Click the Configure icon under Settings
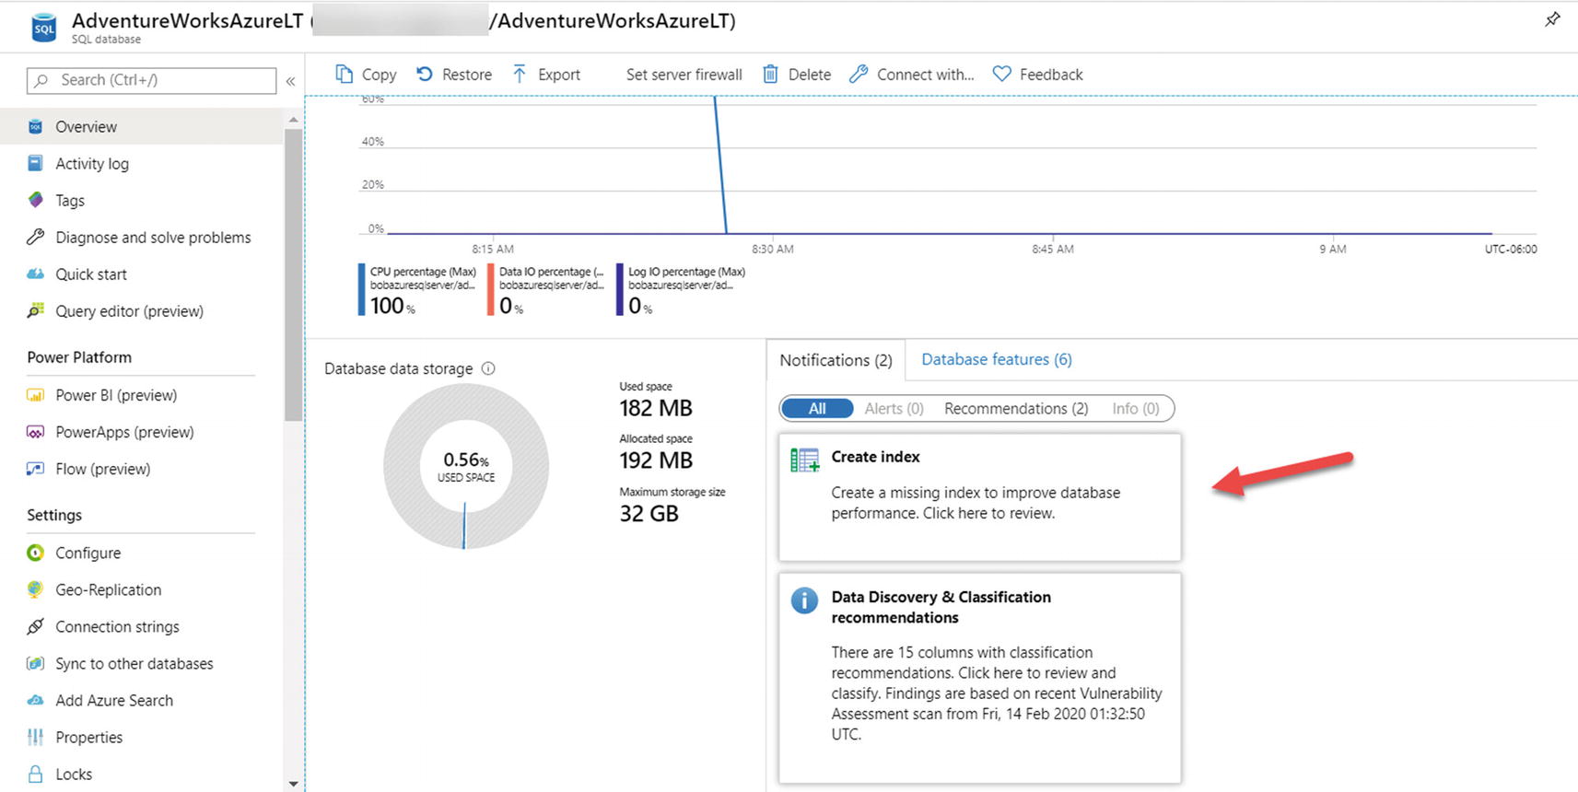Viewport: 1578px width, 792px height. click(35, 553)
